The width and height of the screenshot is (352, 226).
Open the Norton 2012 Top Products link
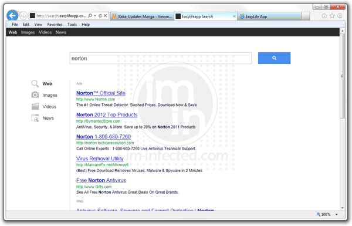pos(107,115)
